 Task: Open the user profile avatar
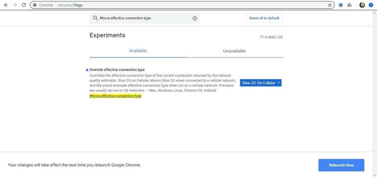(362, 5)
